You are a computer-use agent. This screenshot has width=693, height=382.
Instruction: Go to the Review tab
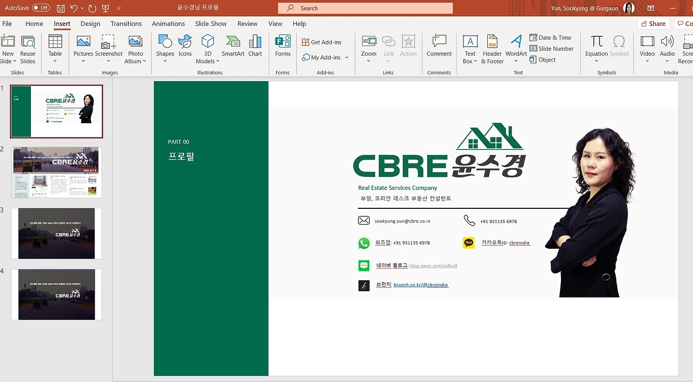pyautogui.click(x=247, y=24)
